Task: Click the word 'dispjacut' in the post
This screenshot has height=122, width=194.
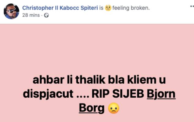Action: point(48,94)
